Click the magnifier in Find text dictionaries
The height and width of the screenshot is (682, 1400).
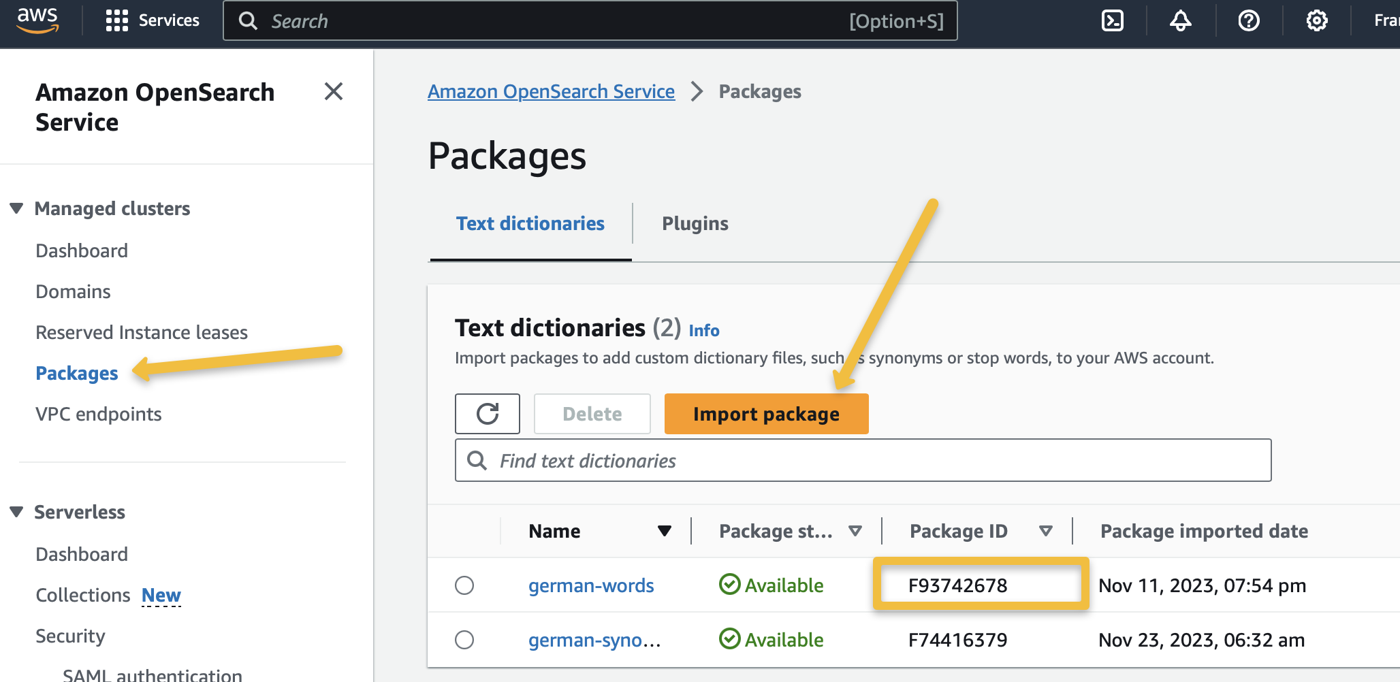[x=477, y=461]
